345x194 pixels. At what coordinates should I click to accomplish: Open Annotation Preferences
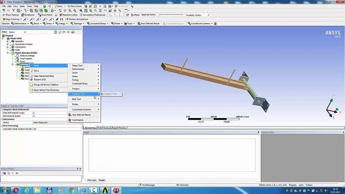93,15
